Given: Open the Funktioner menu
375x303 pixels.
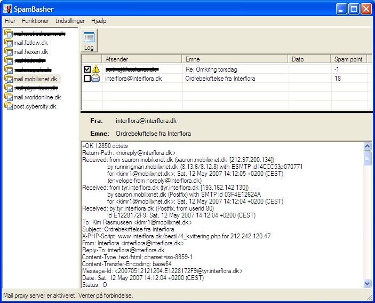Looking at the screenshot, I should click(x=35, y=21).
